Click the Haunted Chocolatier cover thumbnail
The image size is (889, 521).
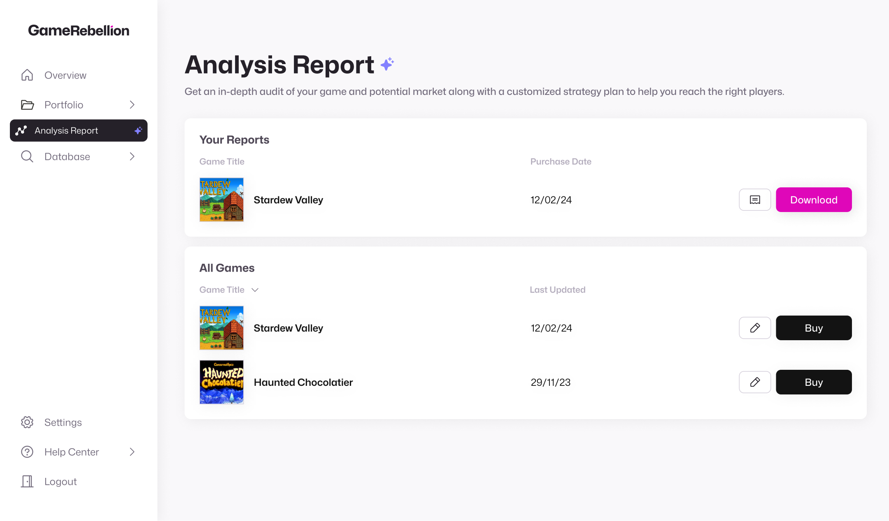(221, 382)
